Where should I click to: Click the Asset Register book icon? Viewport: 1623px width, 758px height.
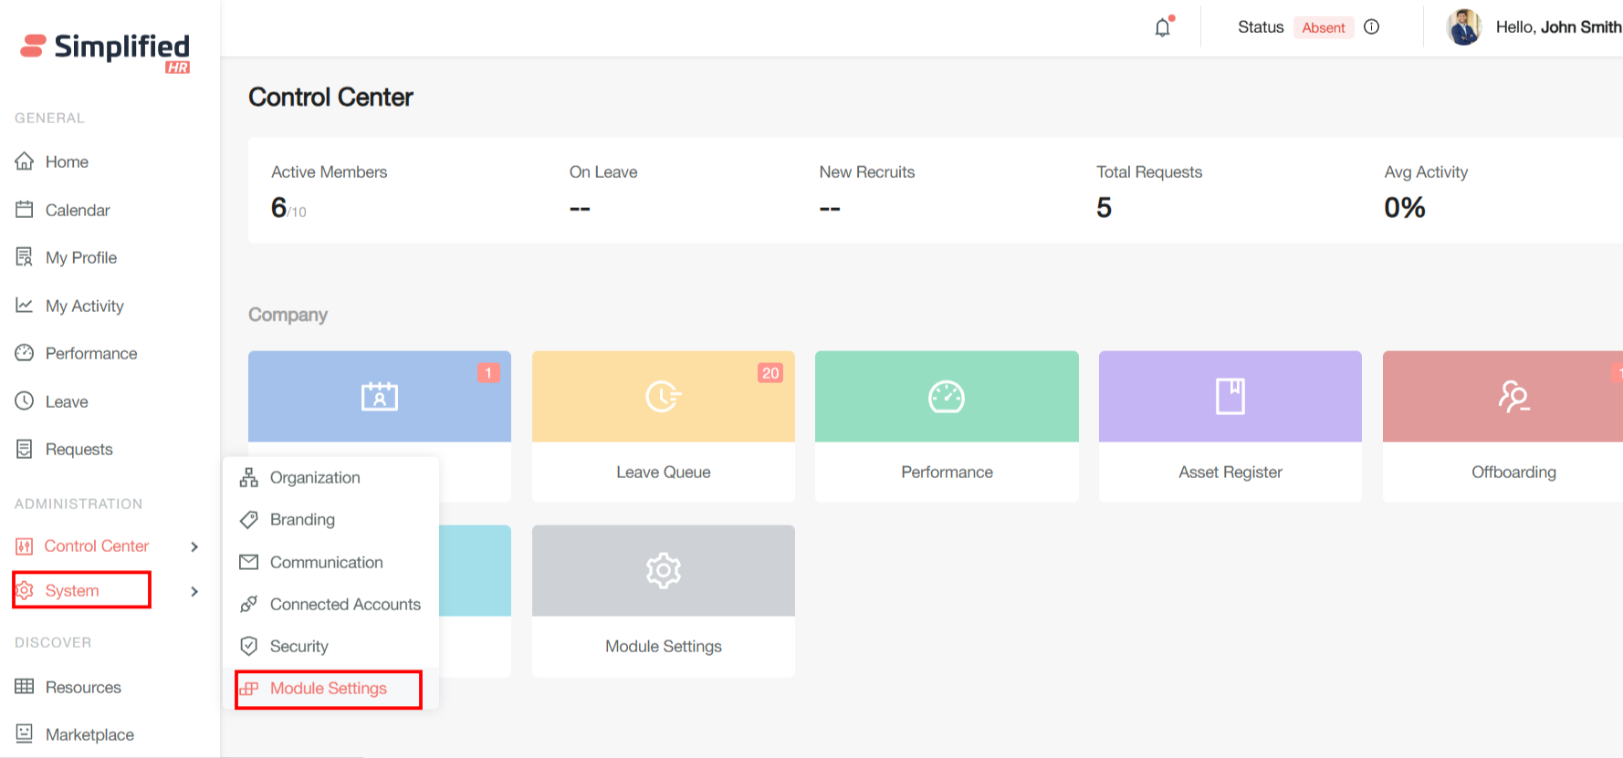(x=1230, y=397)
